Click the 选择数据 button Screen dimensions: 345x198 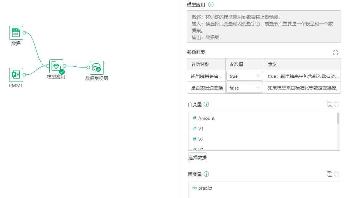[198, 157]
